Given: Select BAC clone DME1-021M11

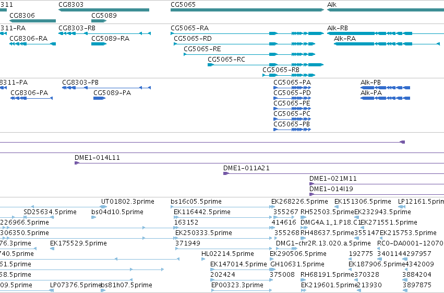Looking at the screenshot, I should [377, 184].
